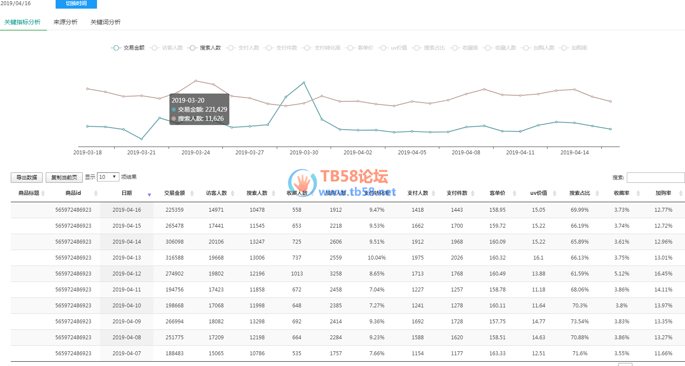Enable the 支付转化率 legend series

(322, 48)
